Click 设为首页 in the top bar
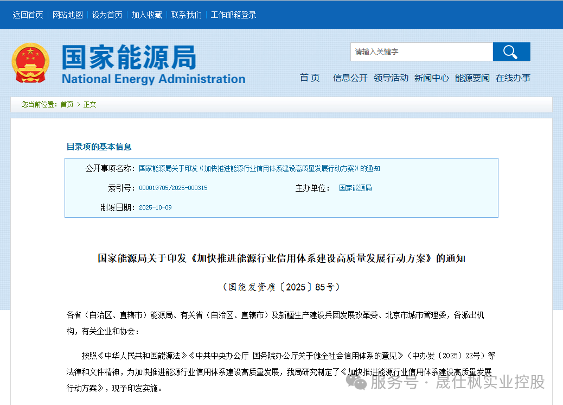The image size is (563, 405). tap(107, 15)
